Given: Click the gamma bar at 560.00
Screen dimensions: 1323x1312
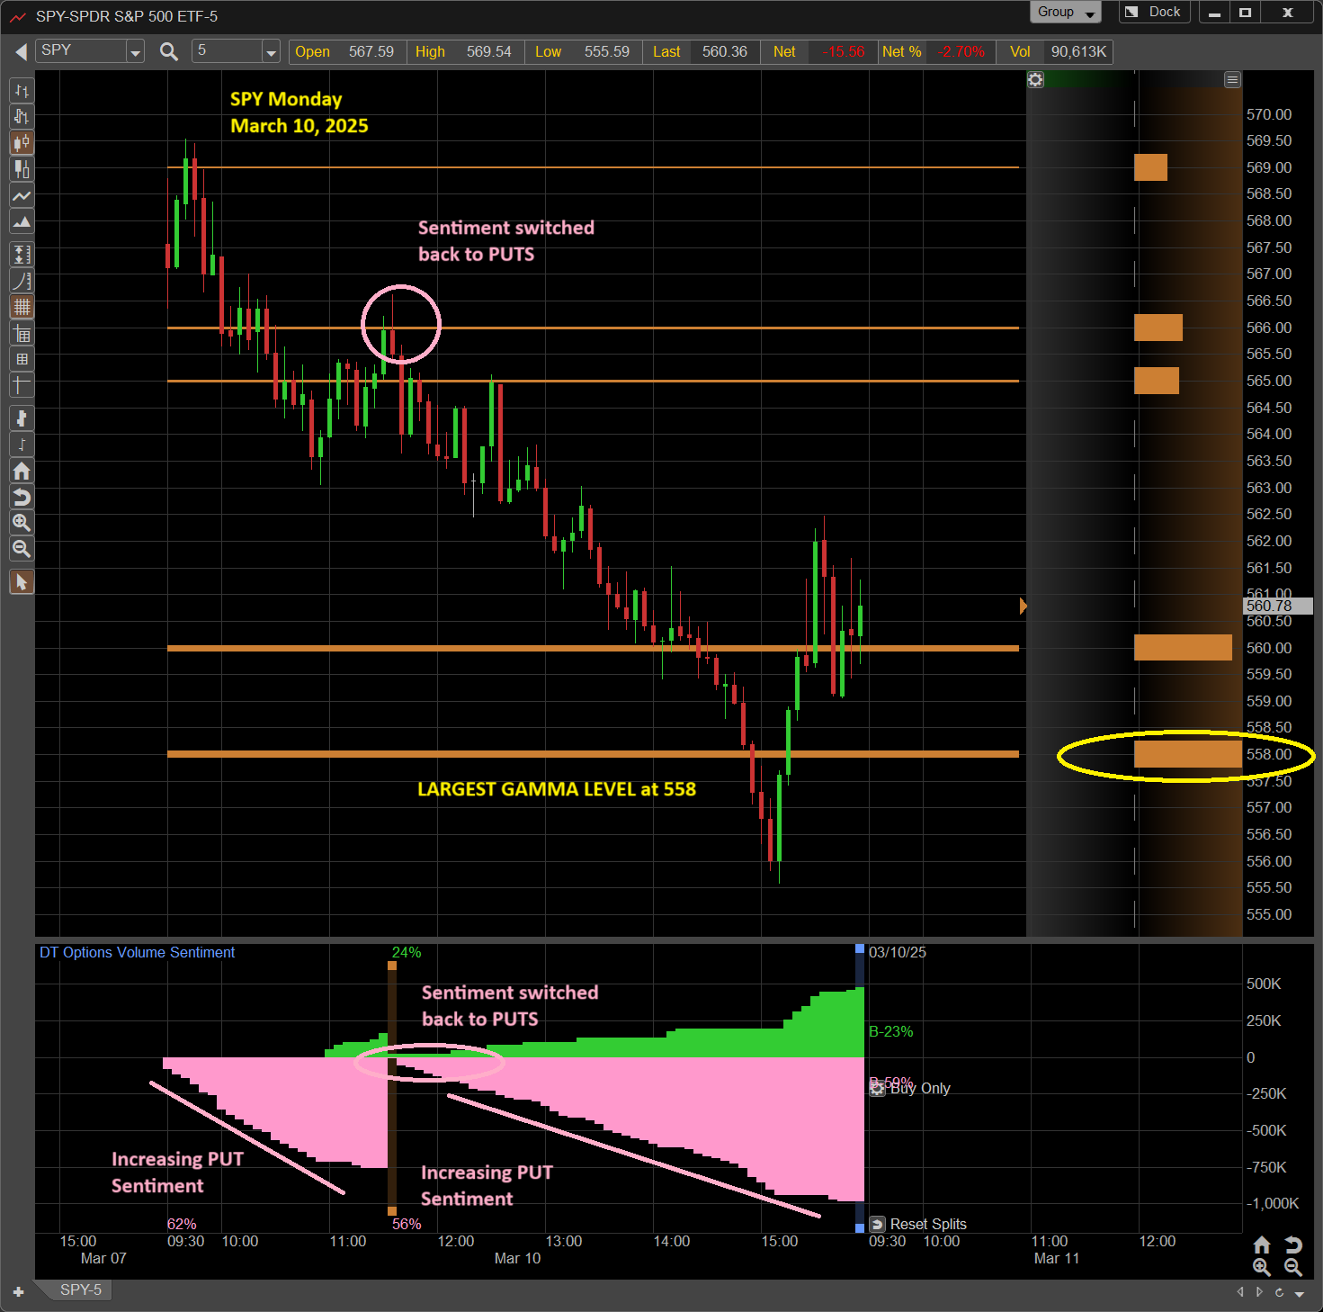Looking at the screenshot, I should pos(1183,647).
